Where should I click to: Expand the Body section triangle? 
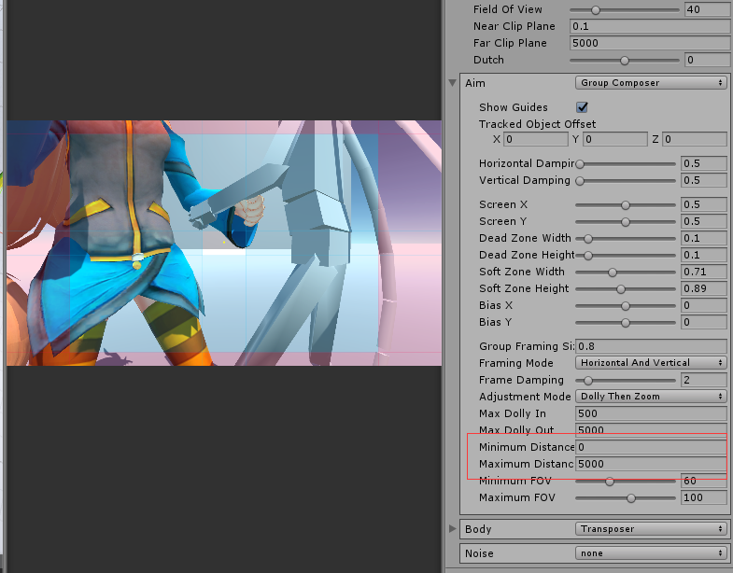point(453,529)
